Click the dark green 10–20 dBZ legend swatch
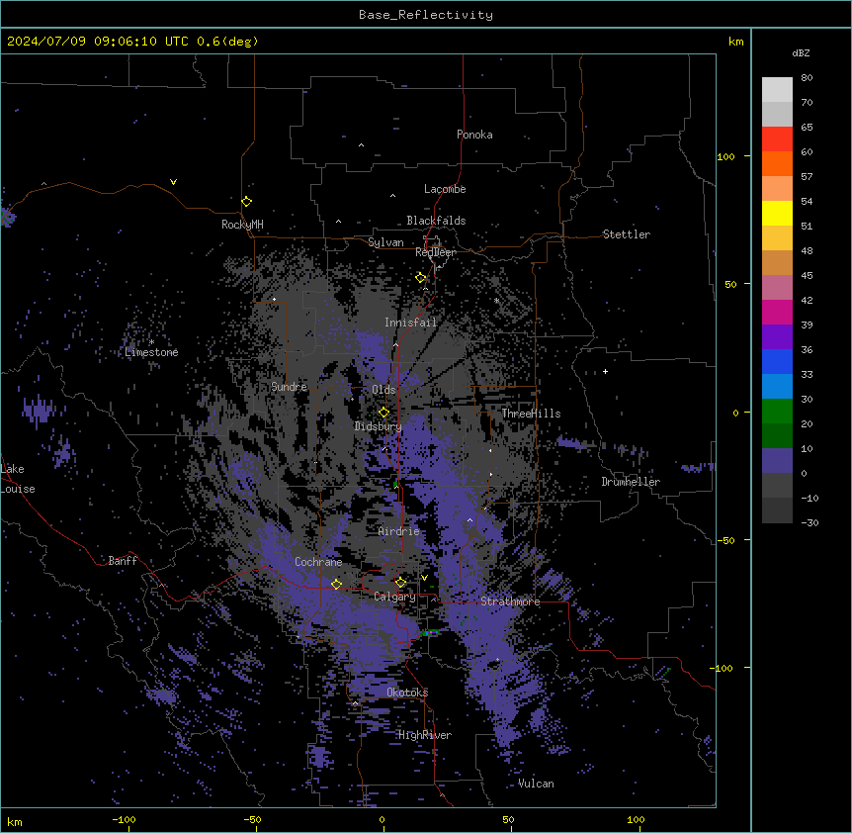 [x=777, y=436]
